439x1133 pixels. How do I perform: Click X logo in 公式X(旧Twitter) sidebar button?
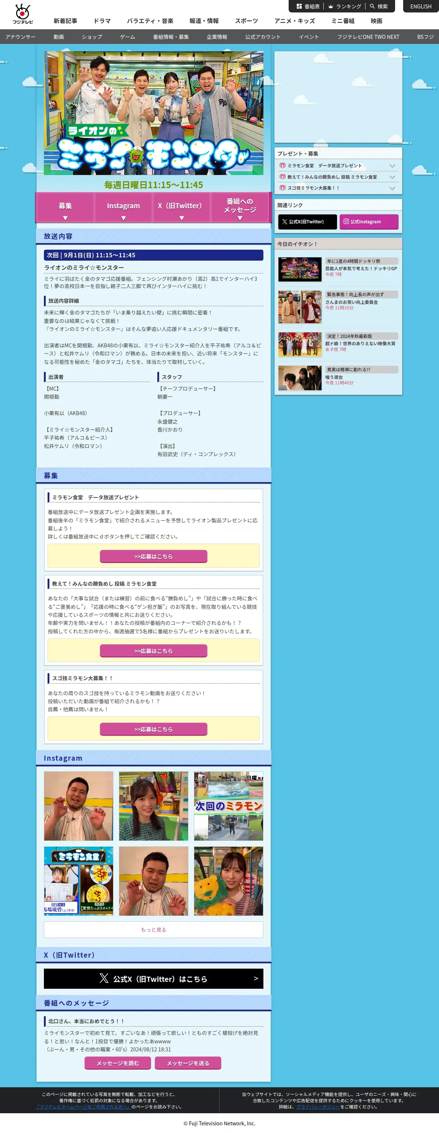point(285,222)
